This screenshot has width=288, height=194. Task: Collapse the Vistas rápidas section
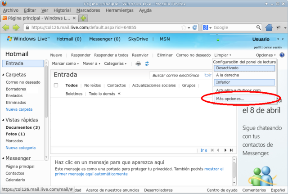3,120
